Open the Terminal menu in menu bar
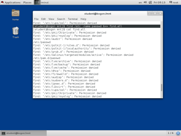 [73, 19]
